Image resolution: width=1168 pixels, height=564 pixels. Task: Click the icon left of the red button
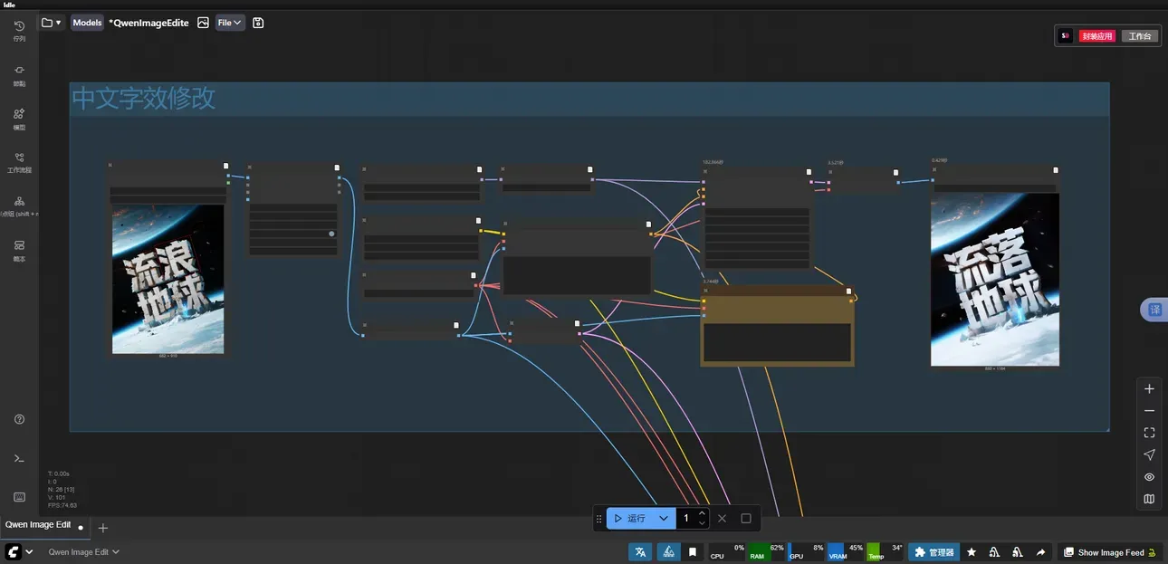point(1066,36)
